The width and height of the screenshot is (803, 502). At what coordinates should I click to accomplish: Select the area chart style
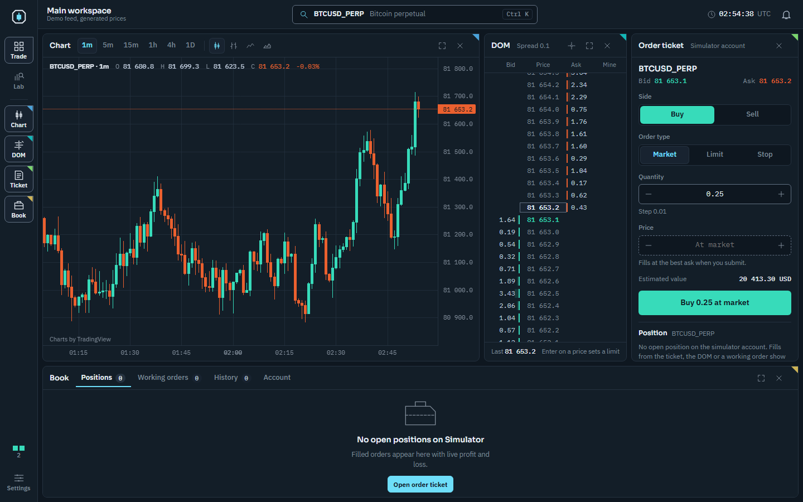267,46
